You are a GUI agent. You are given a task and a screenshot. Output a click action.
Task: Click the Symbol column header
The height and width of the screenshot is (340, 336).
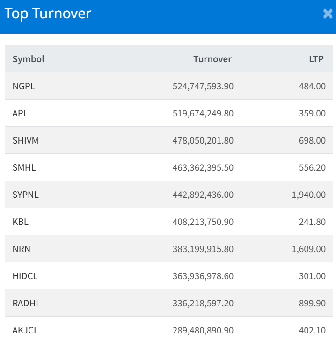tap(28, 59)
